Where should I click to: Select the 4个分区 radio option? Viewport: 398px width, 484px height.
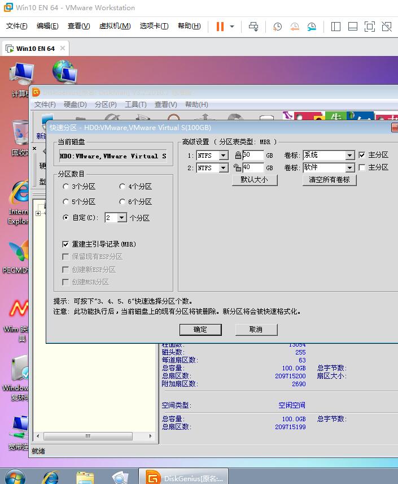[x=122, y=187]
